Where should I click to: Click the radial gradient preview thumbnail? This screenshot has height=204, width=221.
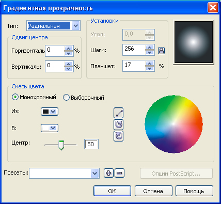tap(194, 42)
